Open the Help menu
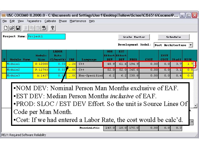The height and width of the screenshot is (149, 199). [x=92, y=21]
